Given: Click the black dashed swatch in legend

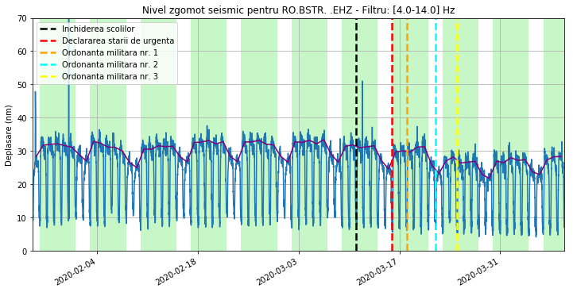Looking at the screenshot, I should pos(48,29).
